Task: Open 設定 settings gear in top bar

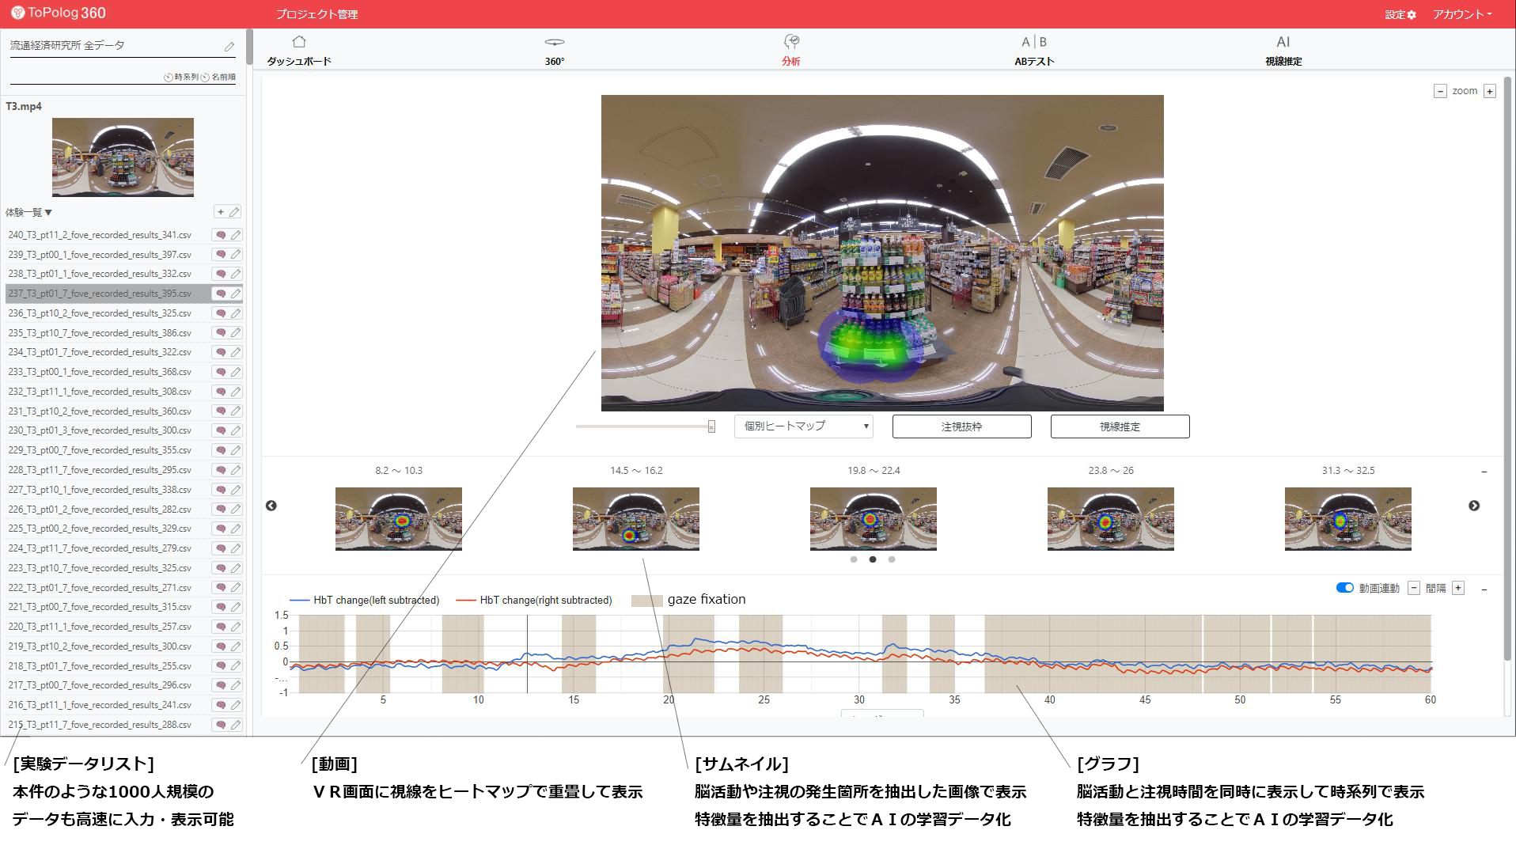Action: [x=1400, y=14]
